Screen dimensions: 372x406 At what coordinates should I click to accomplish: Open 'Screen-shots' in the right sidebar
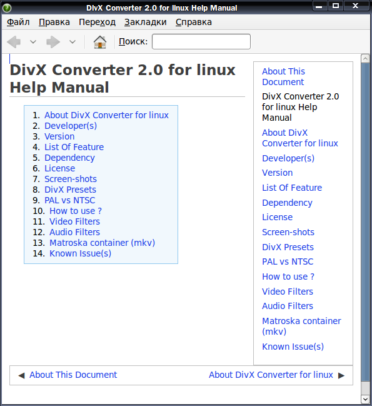coord(288,232)
